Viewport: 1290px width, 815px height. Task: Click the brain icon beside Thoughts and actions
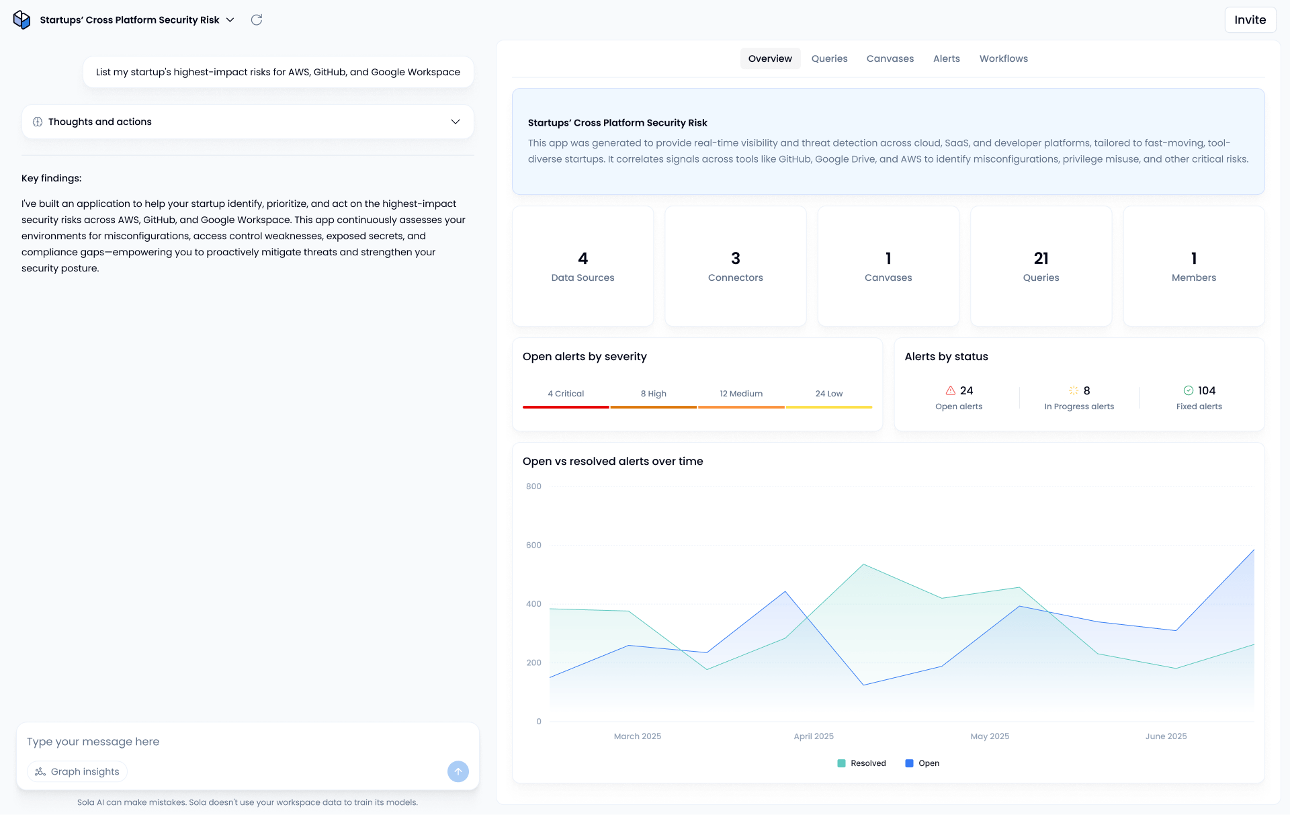tap(38, 122)
